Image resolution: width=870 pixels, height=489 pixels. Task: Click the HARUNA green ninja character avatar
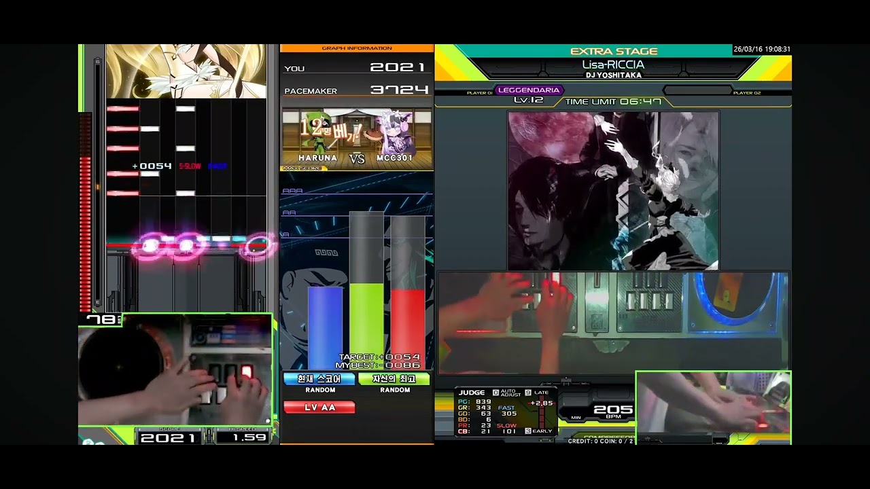click(x=317, y=134)
